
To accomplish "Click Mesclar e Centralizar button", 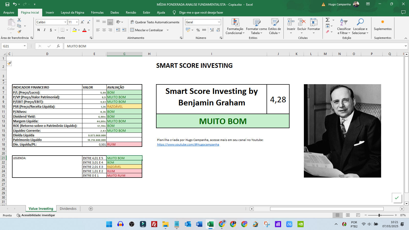I will click(x=147, y=30).
